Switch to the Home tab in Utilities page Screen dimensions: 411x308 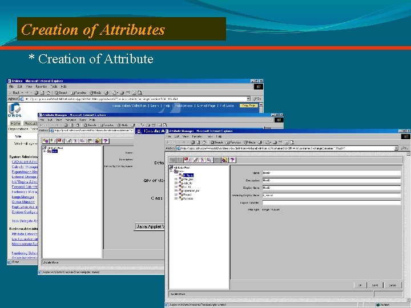click(15, 123)
